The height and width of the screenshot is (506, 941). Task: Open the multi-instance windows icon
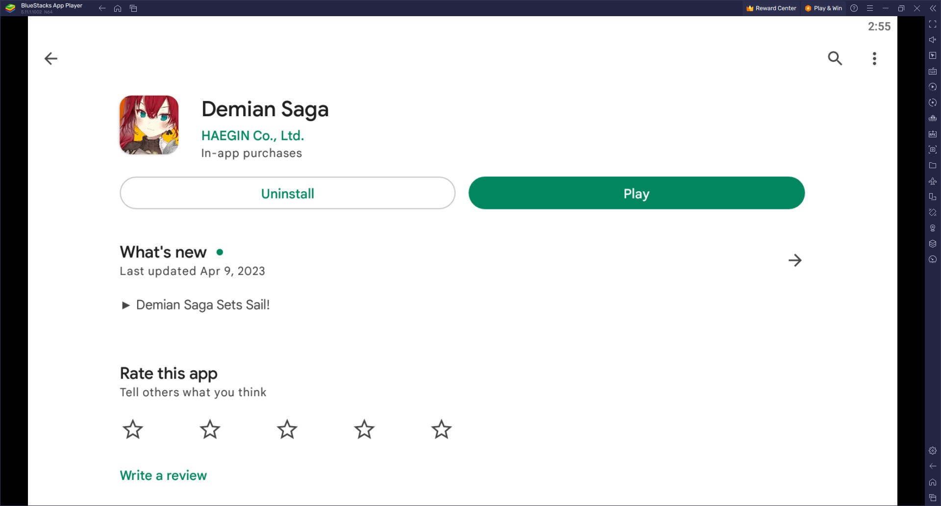(933, 197)
